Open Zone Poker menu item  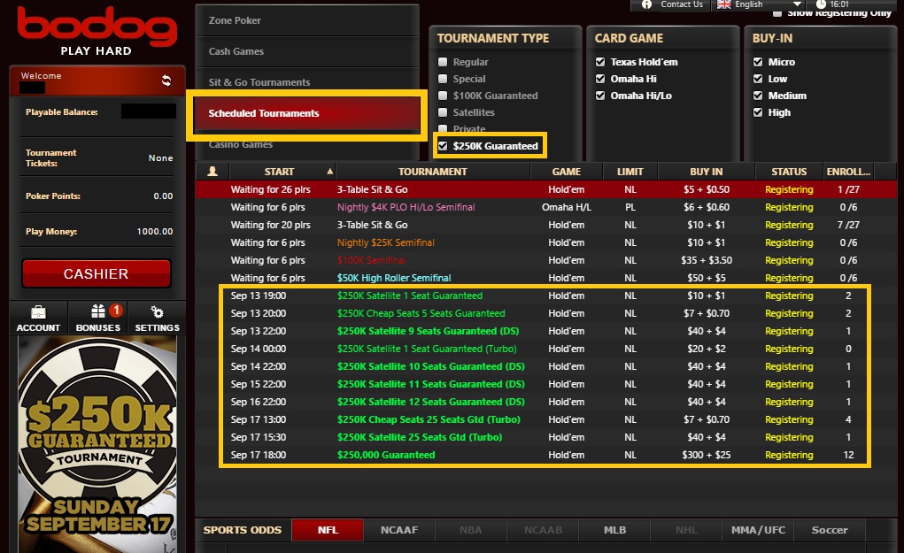(306, 20)
